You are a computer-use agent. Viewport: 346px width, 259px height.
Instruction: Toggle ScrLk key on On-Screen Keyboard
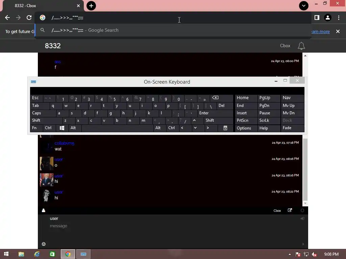point(269,120)
